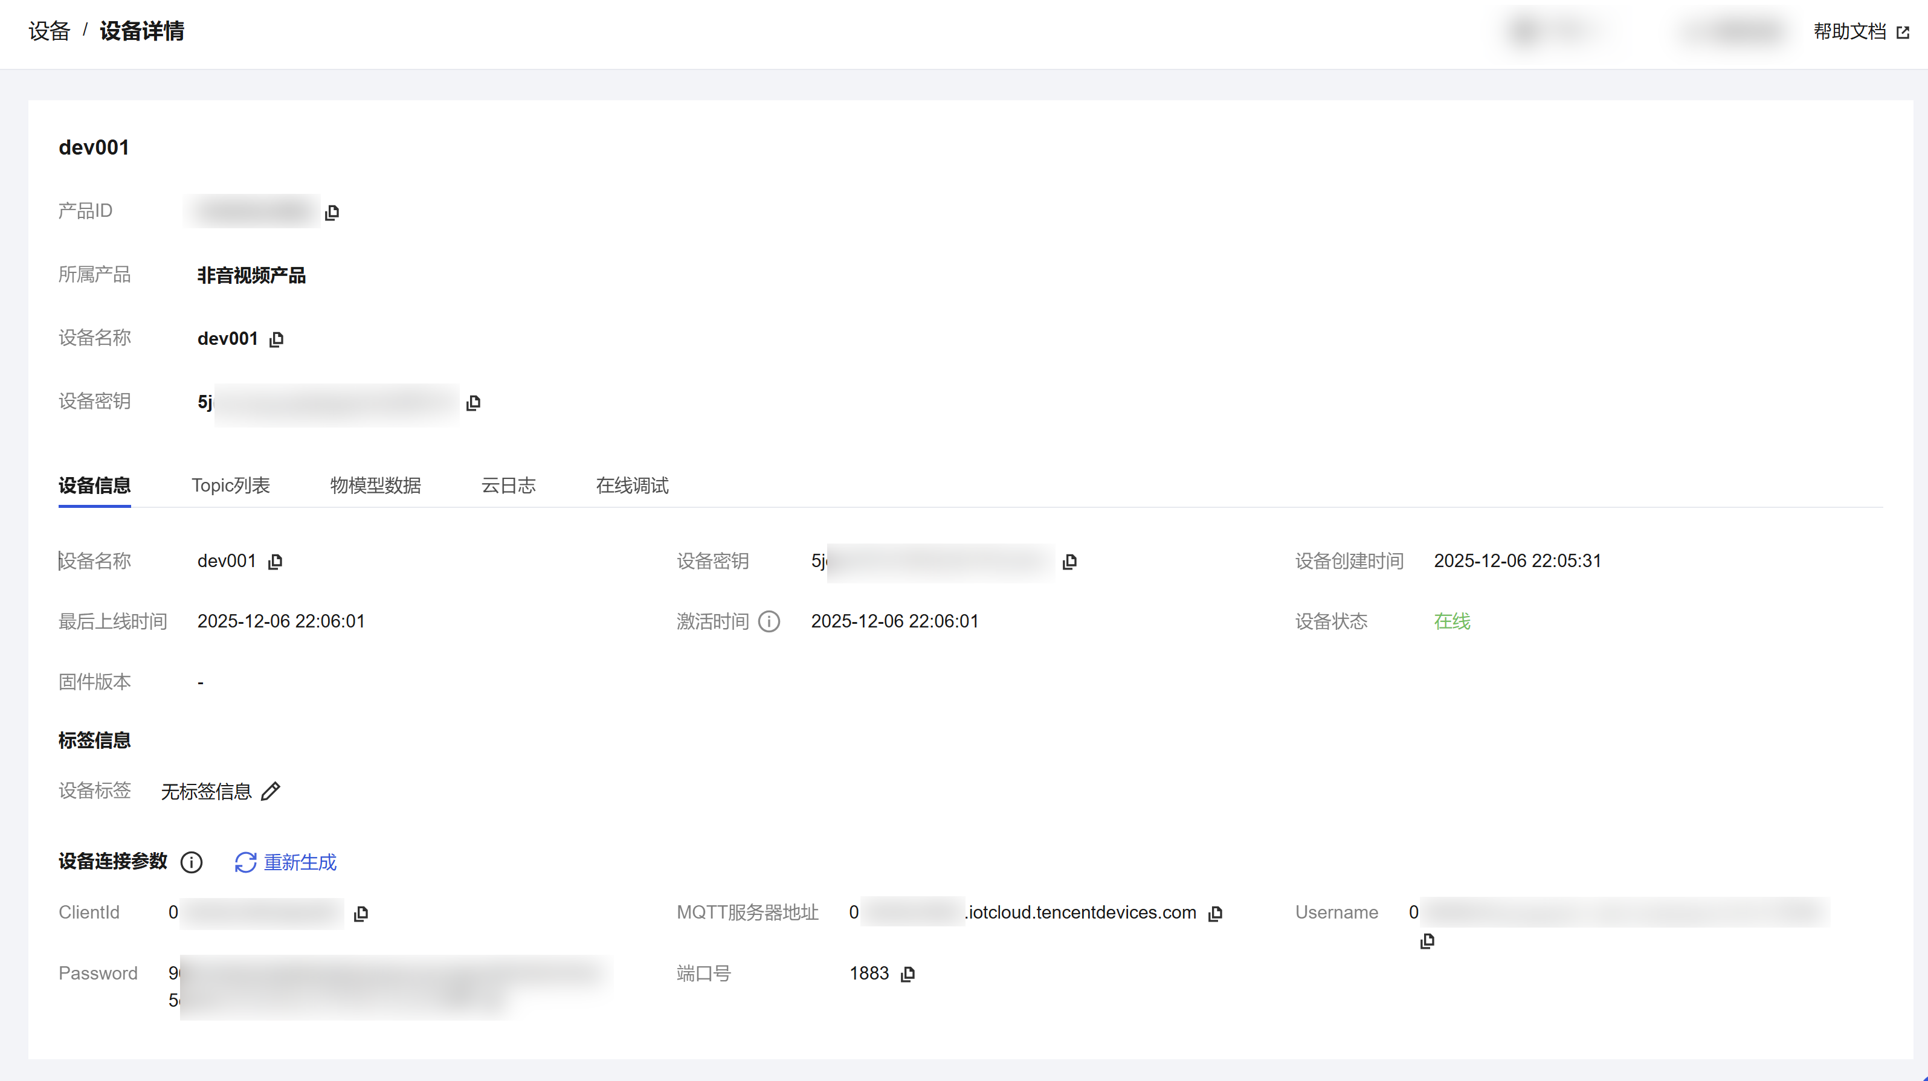Copy the Username connection parameter
Image resolution: width=1928 pixels, height=1081 pixels.
coord(1427,941)
